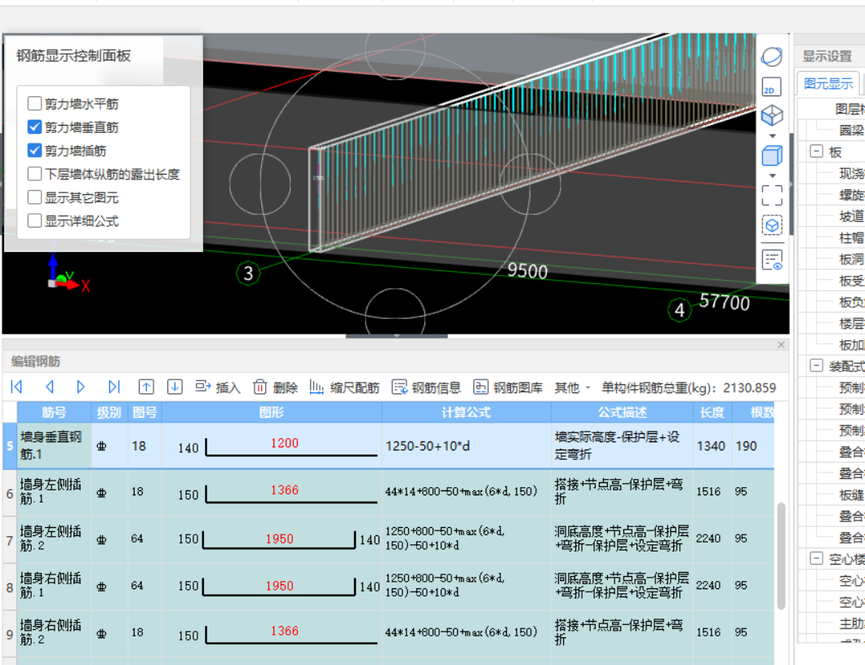Uncheck 剪力墙插筋 checkbox
The height and width of the screenshot is (665, 865).
(34, 150)
